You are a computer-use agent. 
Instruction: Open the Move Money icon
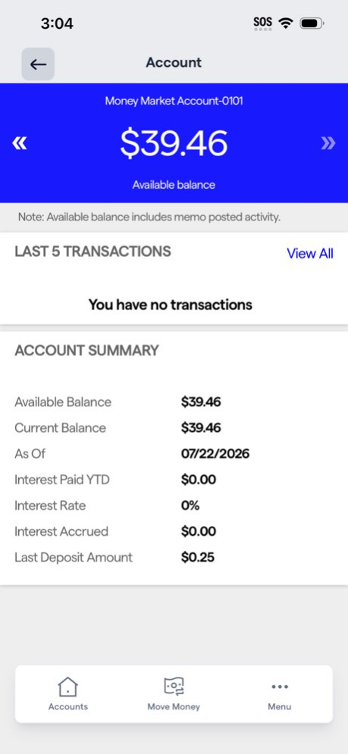pos(174,687)
